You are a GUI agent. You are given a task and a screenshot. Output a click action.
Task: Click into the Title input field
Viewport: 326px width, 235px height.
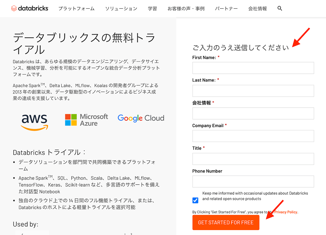253,159
